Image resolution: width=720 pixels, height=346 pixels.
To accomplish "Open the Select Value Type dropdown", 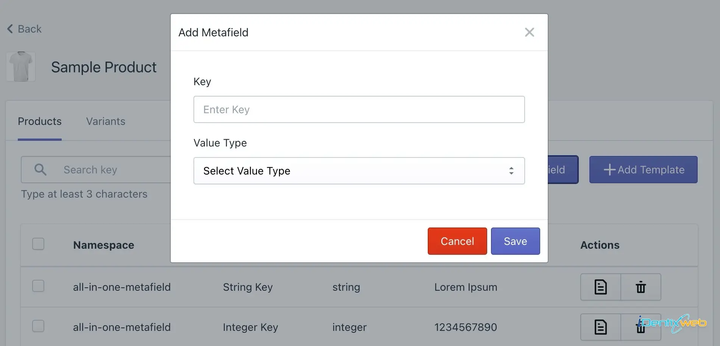I will [358, 171].
